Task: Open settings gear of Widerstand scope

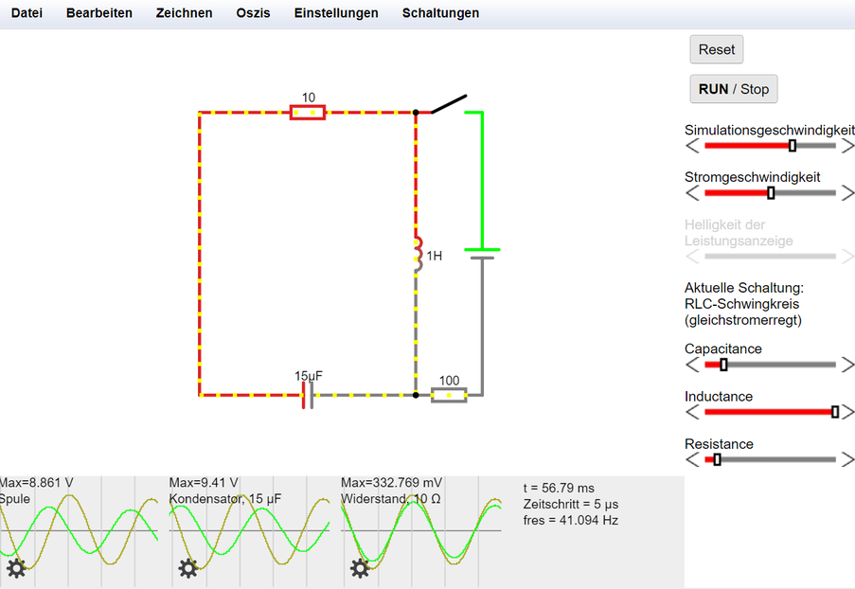Action: 360,568
